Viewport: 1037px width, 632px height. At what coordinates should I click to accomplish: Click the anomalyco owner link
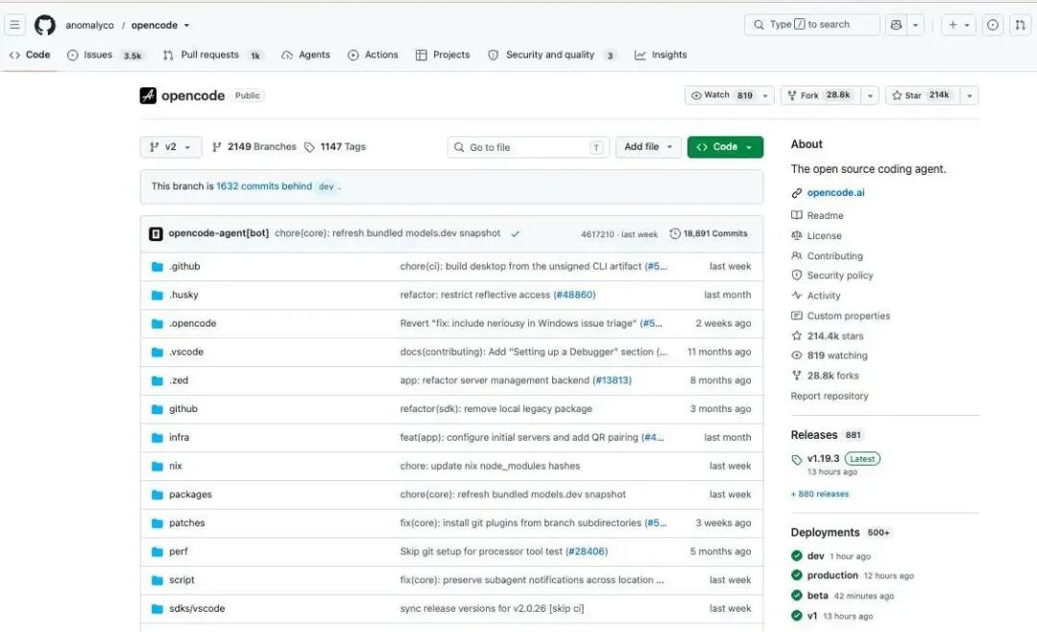click(x=89, y=25)
